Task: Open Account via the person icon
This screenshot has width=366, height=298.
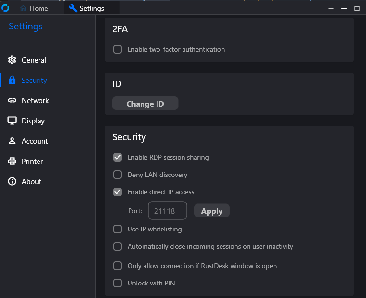Action: coord(12,141)
